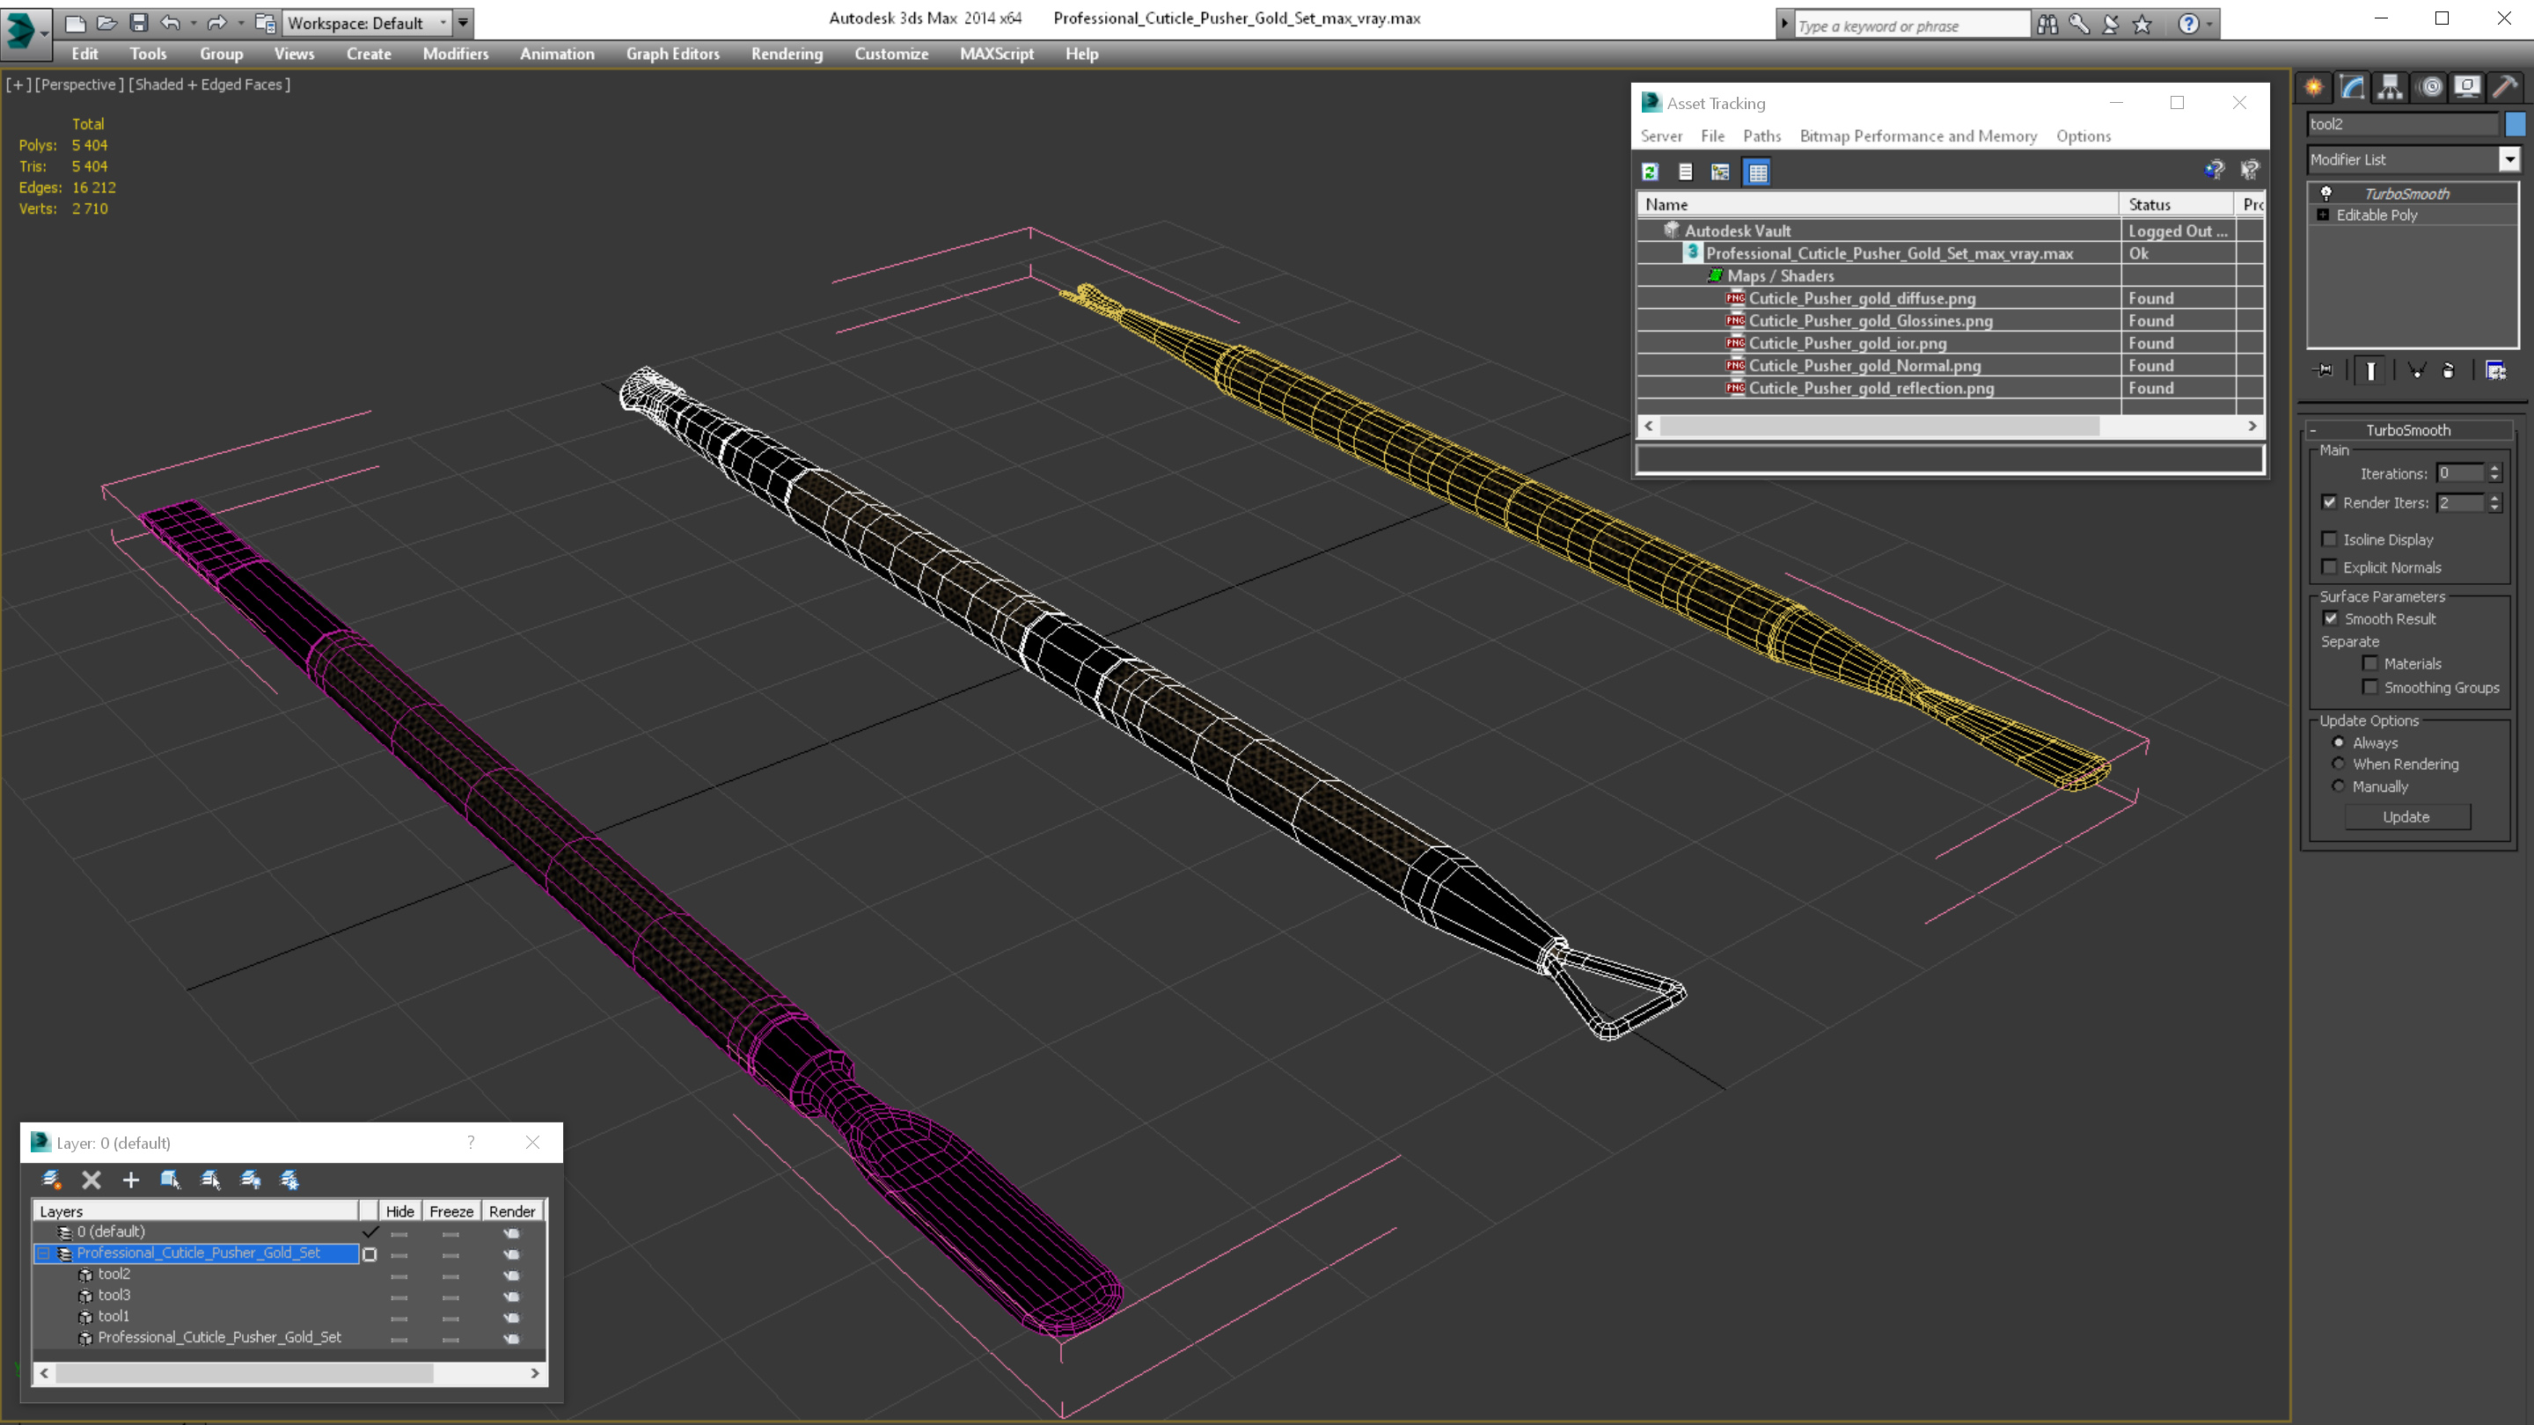
Task: Select Always update option
Action: coord(2340,742)
